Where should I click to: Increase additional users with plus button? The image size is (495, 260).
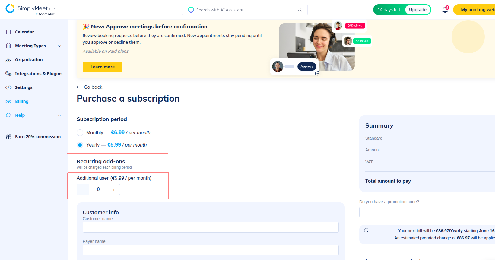click(x=114, y=189)
